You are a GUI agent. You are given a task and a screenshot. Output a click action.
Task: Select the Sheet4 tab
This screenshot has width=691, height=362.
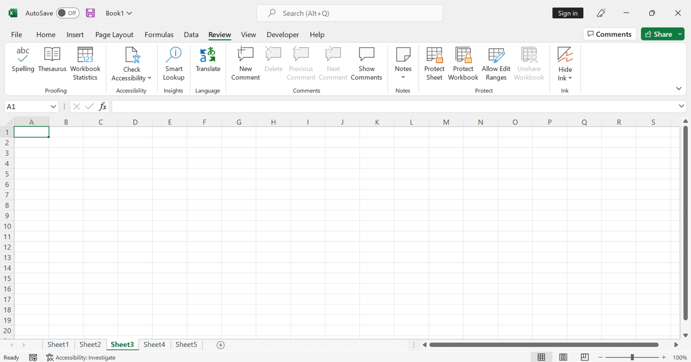[154, 344]
